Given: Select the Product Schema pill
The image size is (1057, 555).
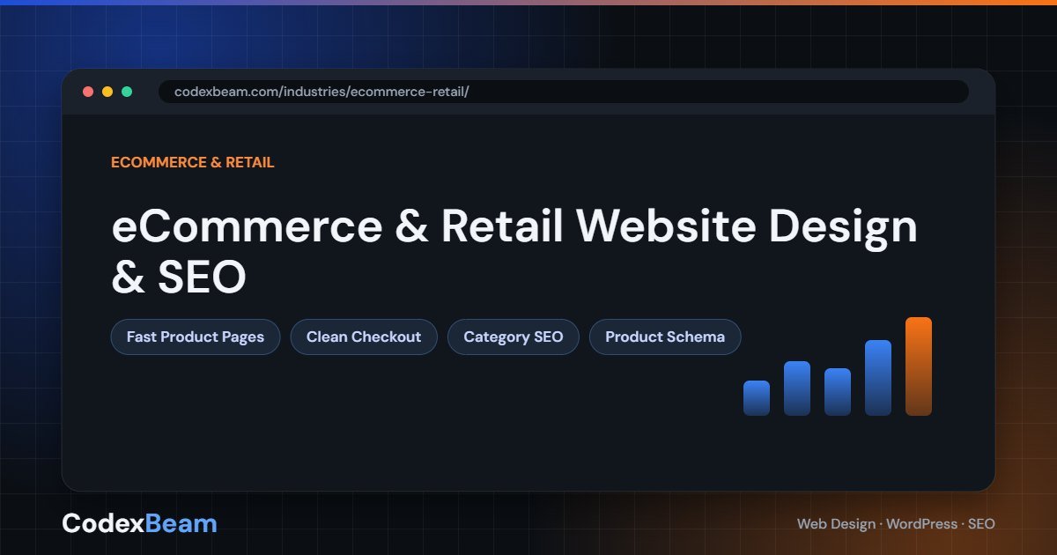Looking at the screenshot, I should [x=665, y=337].
